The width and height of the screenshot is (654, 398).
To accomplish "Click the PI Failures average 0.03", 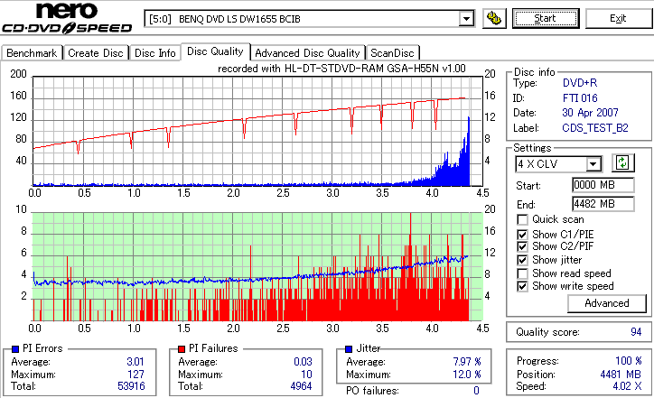I will tap(303, 362).
